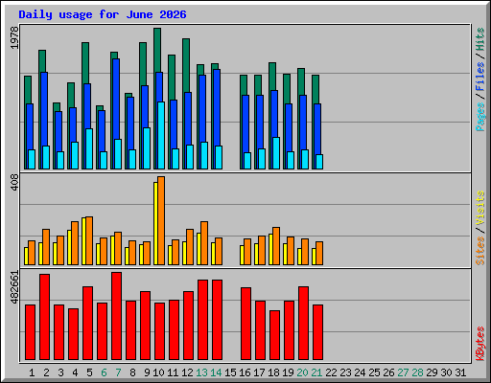This screenshot has height=383, width=491.
Task: Click the tall yellow sites bar for day 10
Action: click(155, 223)
